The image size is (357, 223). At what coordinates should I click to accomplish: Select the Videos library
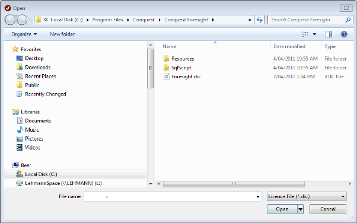click(x=33, y=148)
